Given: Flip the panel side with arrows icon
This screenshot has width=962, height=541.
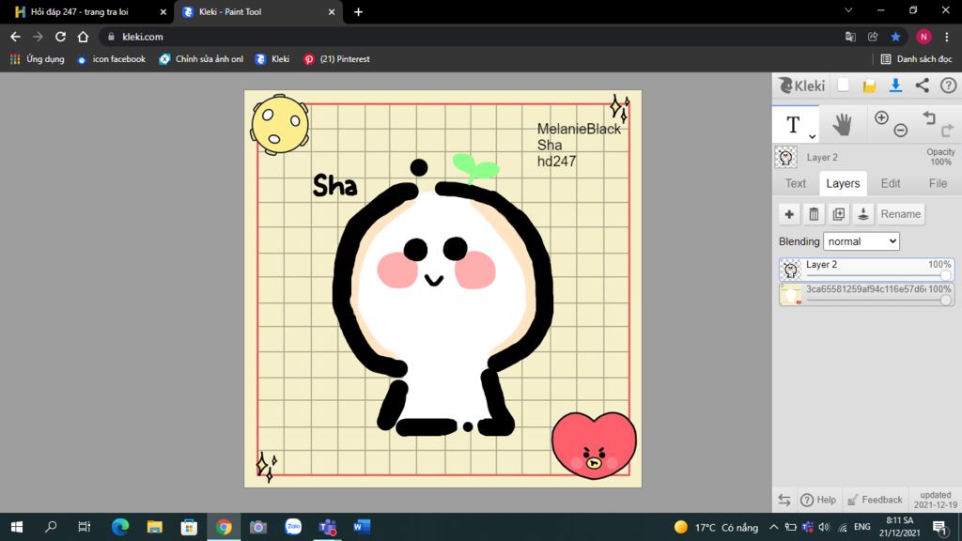Looking at the screenshot, I should click(x=784, y=500).
